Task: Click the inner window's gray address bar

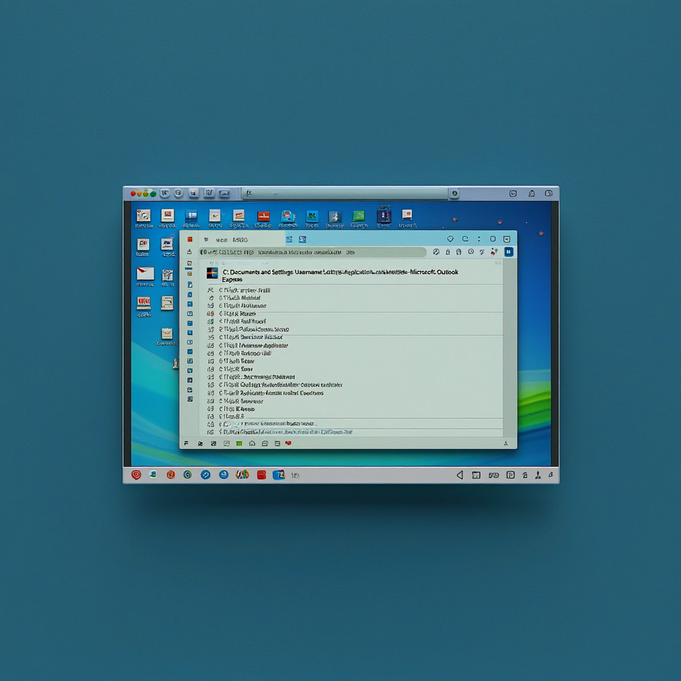Action: [x=313, y=252]
